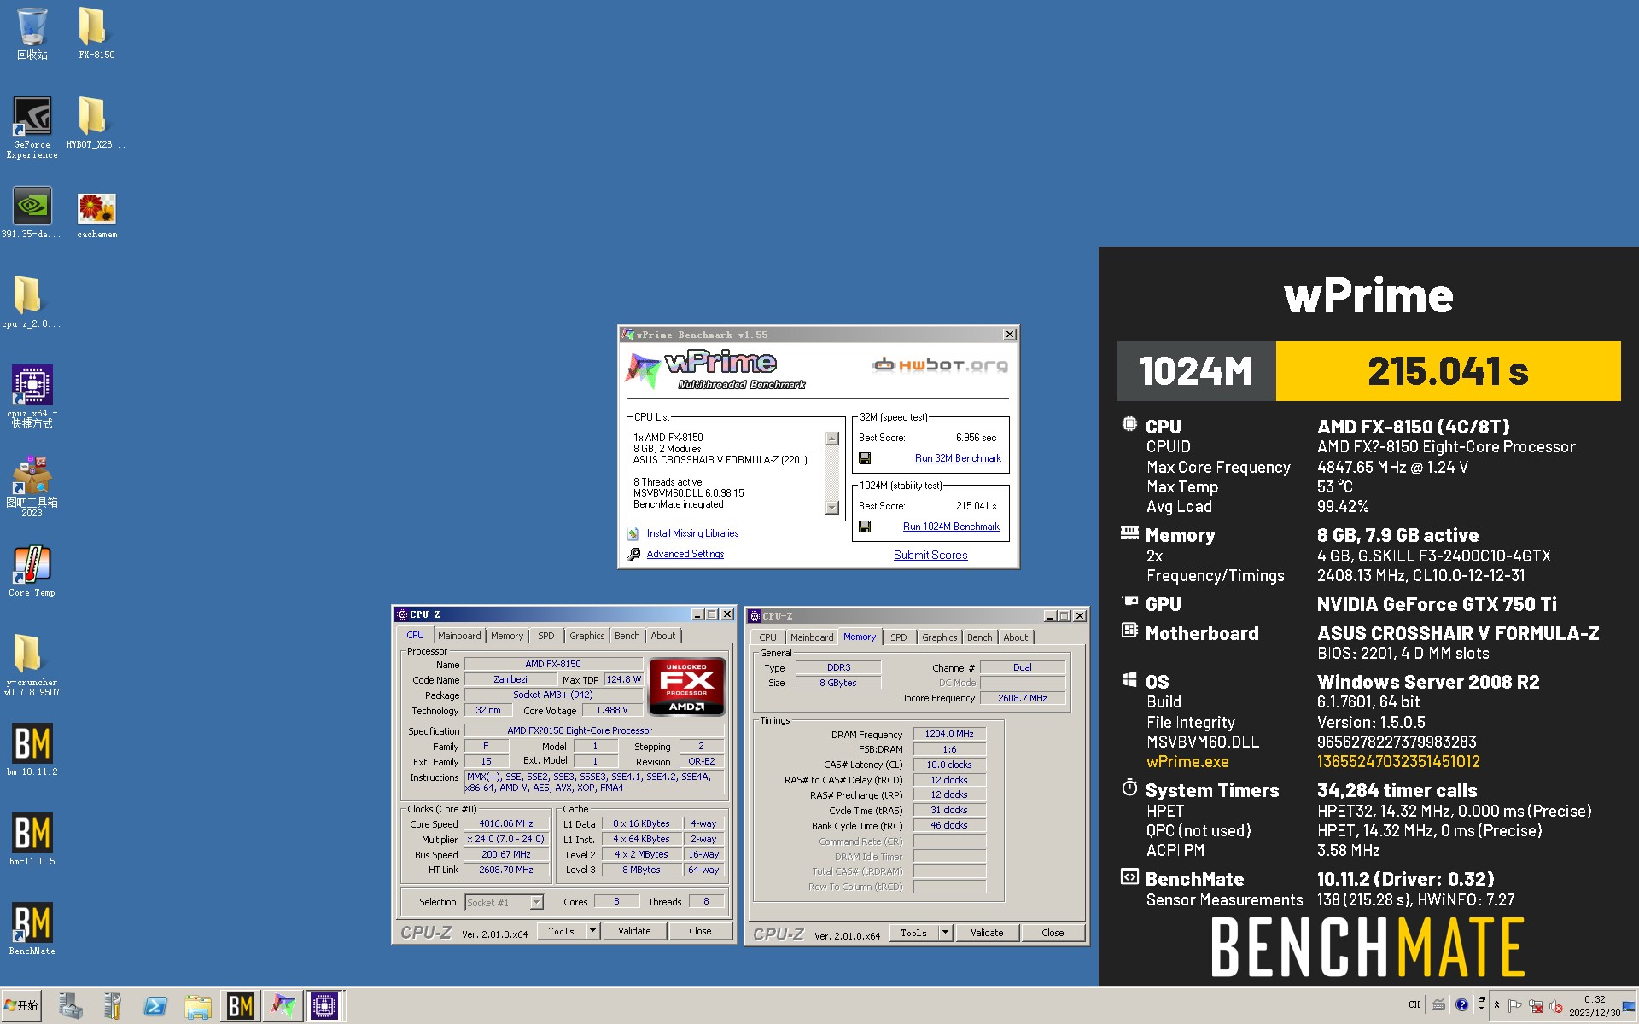Launch the BenchMate desktop shortcut

point(32,929)
